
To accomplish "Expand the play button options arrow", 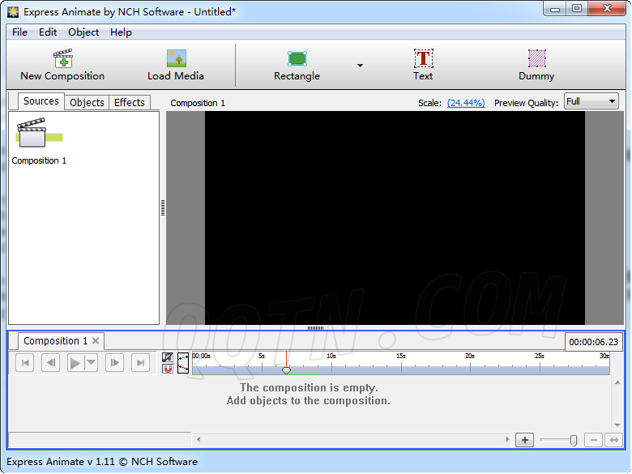I will pos(92,363).
